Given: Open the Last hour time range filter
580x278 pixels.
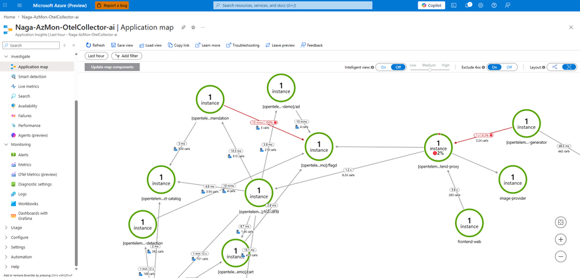Looking at the screenshot, I should pyautogui.click(x=96, y=56).
